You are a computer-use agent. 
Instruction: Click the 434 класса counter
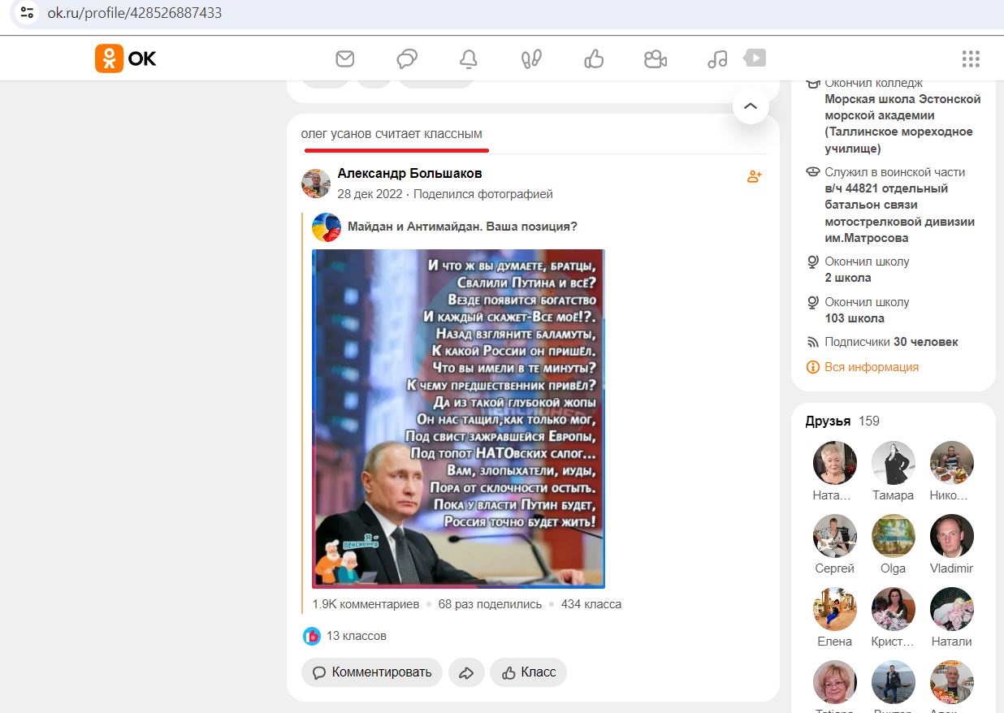point(591,604)
